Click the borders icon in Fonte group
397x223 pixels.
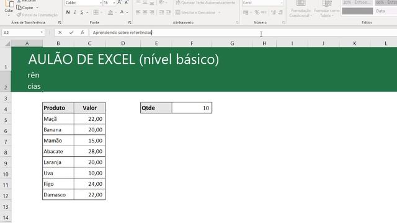point(96,12)
